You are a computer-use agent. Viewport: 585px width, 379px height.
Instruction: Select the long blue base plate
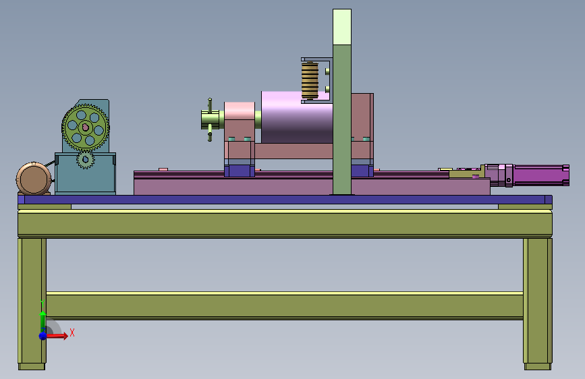(x=285, y=200)
